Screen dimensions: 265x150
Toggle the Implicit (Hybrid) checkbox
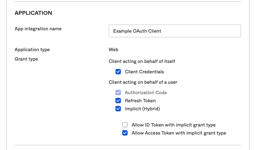[x=118, y=109]
